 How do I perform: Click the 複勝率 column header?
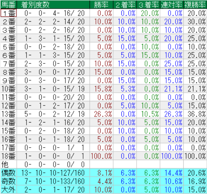(195, 5)
